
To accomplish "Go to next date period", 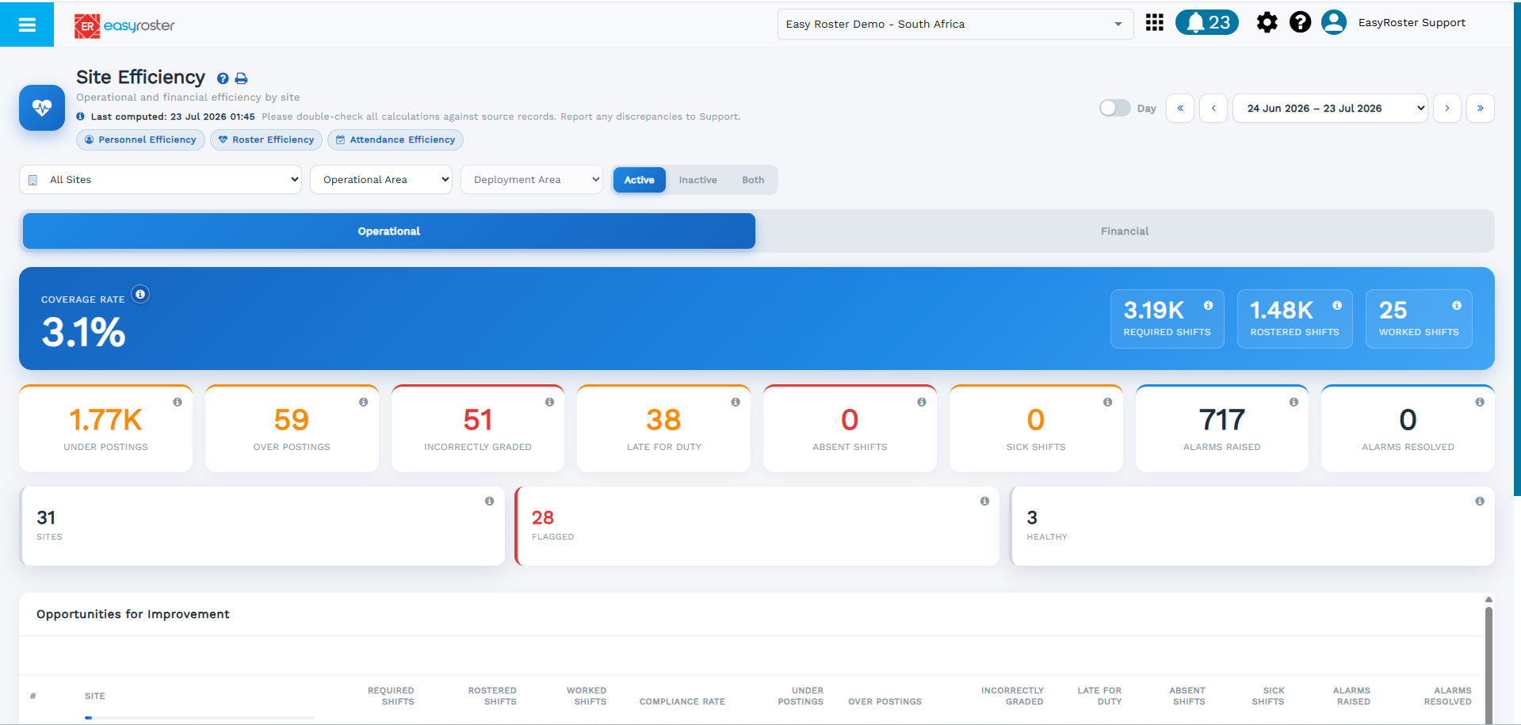I will tap(1446, 109).
